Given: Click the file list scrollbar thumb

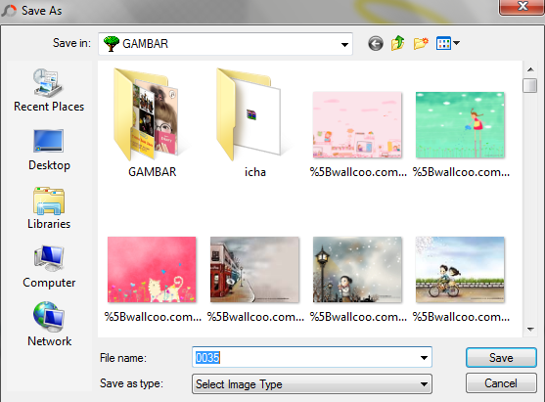Looking at the screenshot, I should point(530,85).
